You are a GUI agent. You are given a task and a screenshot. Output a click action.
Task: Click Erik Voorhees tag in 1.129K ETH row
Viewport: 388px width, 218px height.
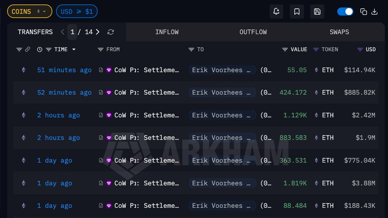coord(222,115)
